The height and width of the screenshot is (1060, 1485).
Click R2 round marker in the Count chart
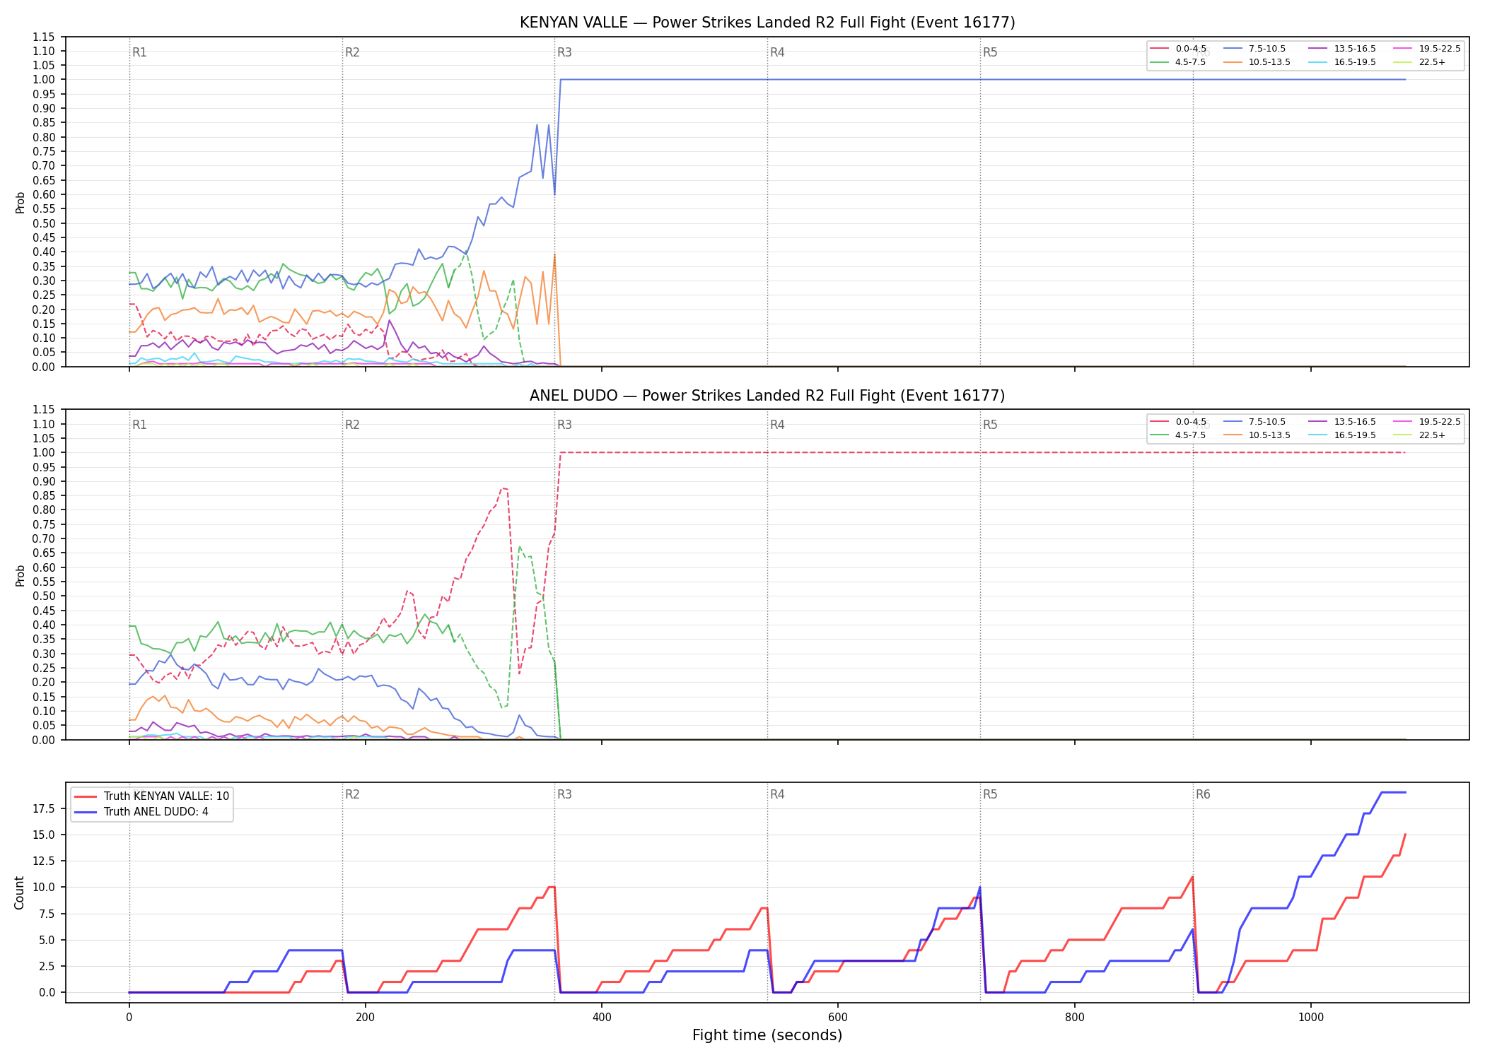[352, 794]
